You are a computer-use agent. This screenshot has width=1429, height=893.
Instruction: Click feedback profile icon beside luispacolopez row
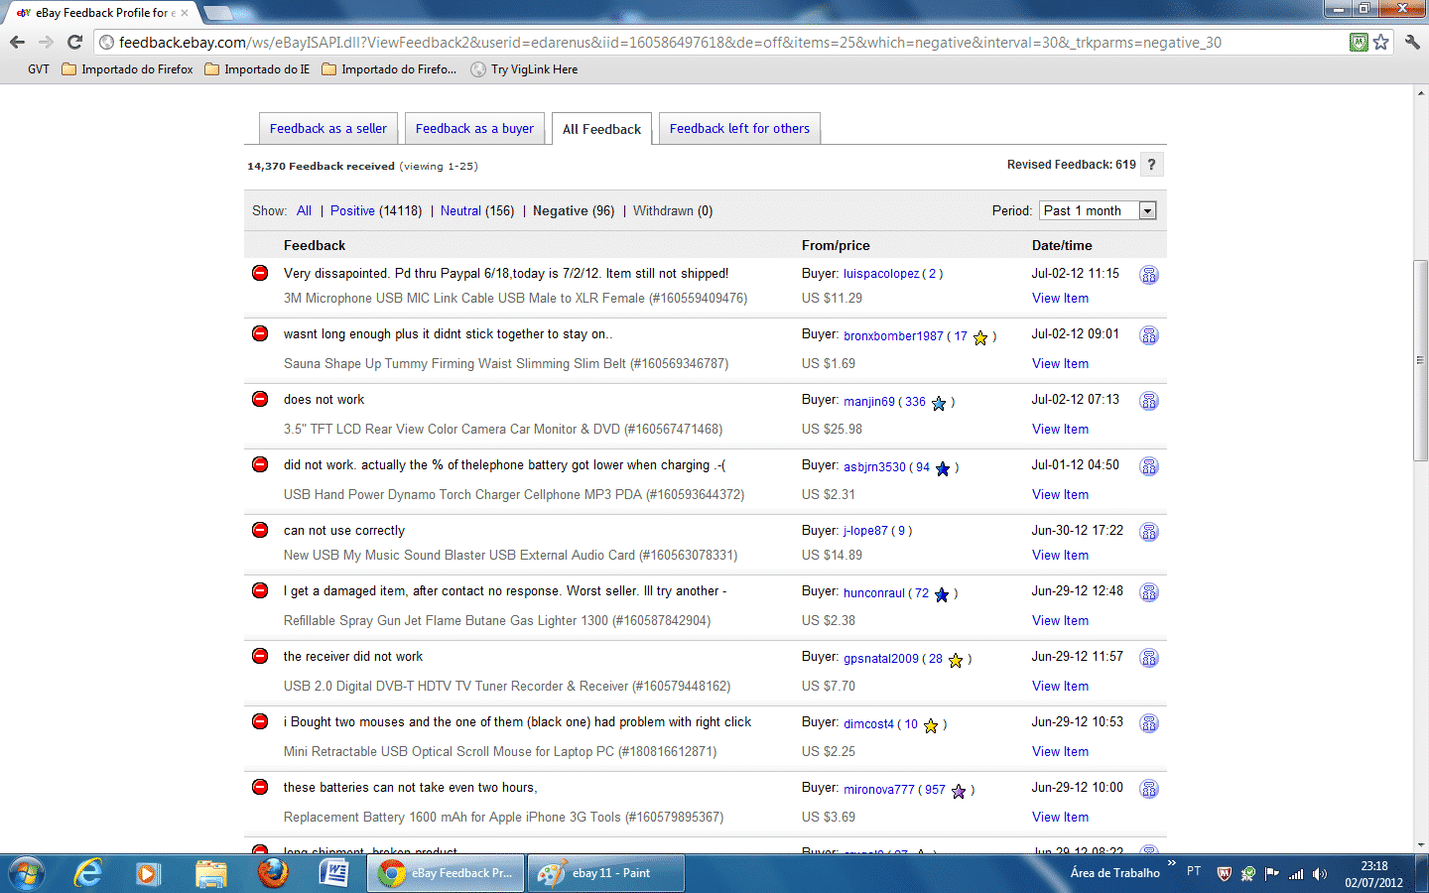1148,275
